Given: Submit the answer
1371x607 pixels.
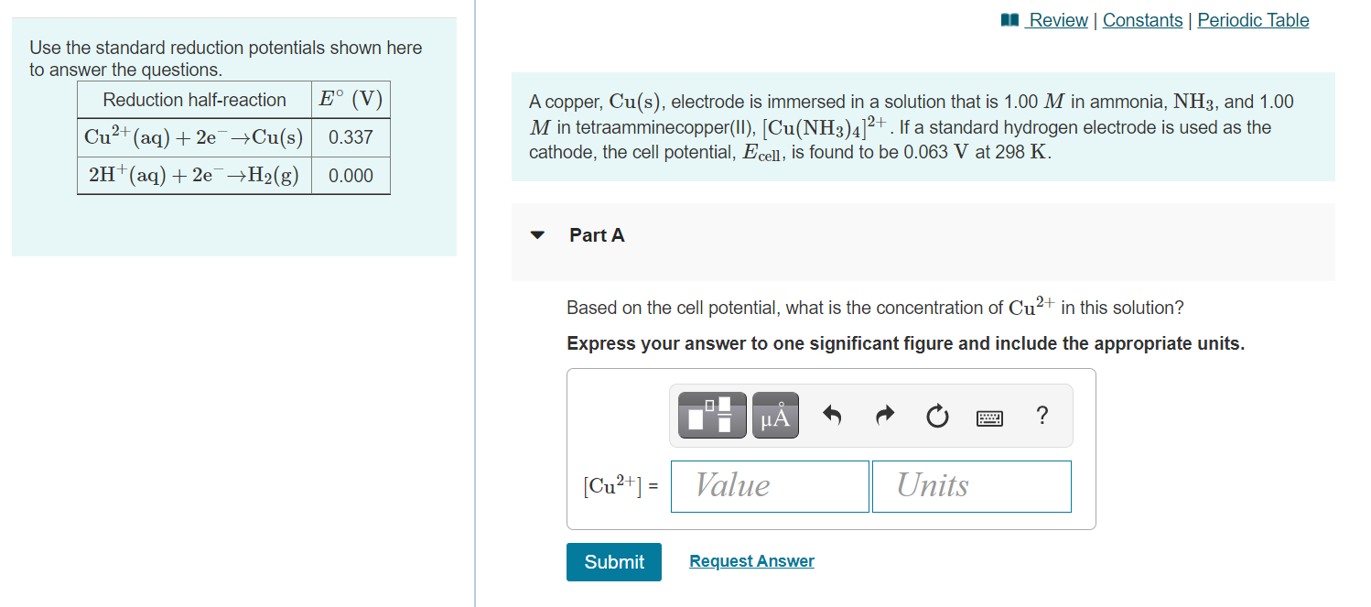Looking at the screenshot, I should [x=613, y=561].
